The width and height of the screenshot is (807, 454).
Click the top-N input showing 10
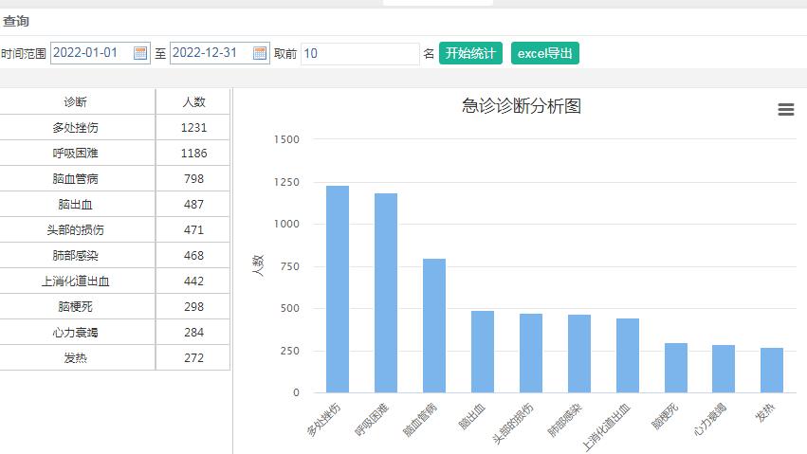[359, 54]
